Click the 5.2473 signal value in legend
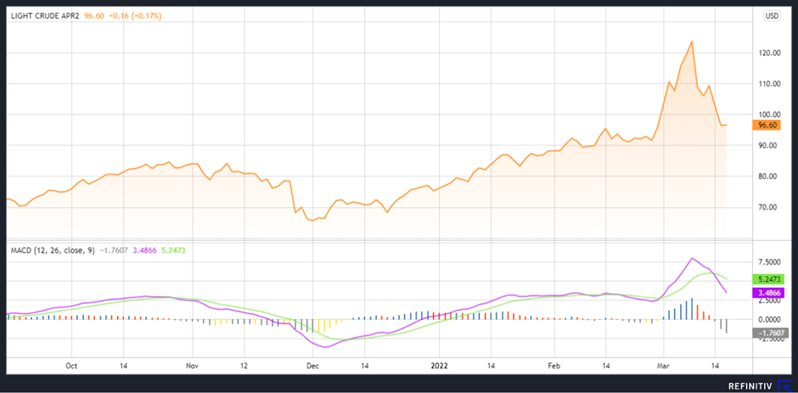Screen dimensions: 798x393 (x=174, y=250)
